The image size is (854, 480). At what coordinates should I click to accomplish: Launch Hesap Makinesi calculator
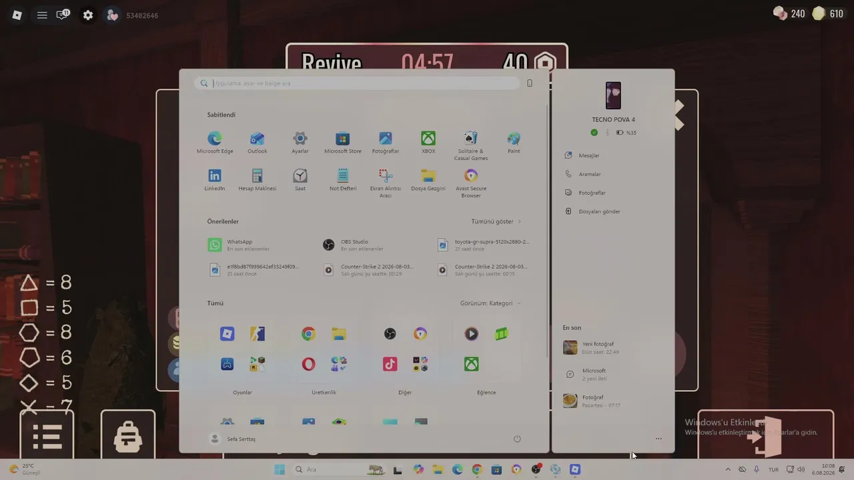(x=258, y=179)
